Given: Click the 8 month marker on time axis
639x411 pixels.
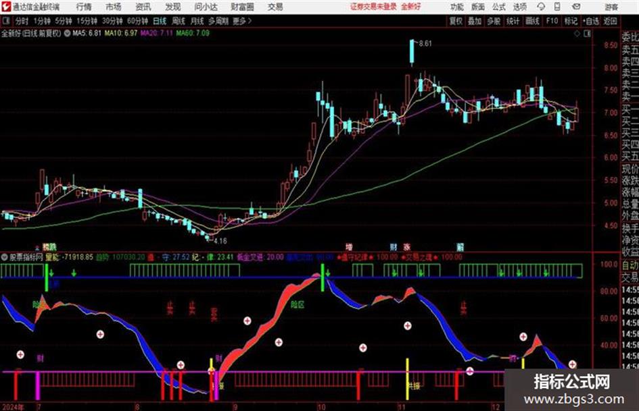Looking at the screenshot, I should [x=137, y=406].
